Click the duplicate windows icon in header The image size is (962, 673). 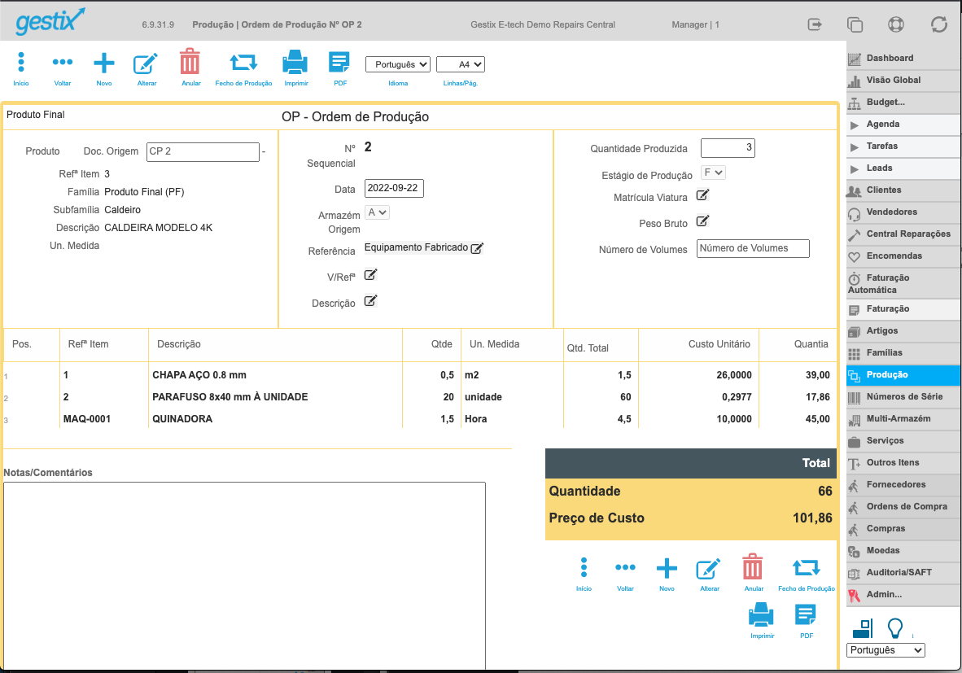(855, 24)
